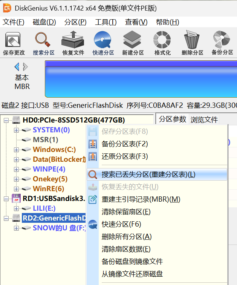The image size is (237, 285).
Task: Click the partition icon next to WinRE(6)
Action: point(26,188)
